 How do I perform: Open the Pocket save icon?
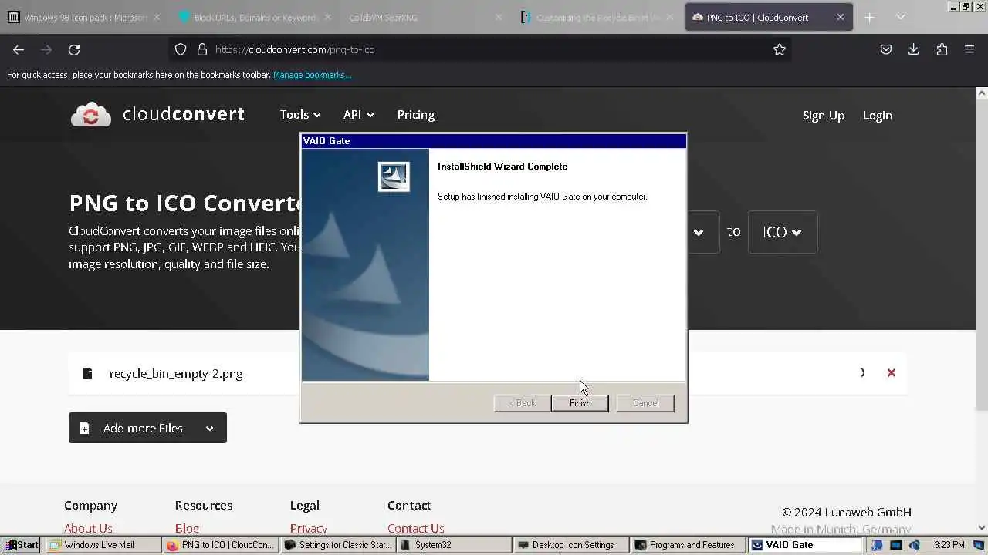pyautogui.click(x=886, y=49)
